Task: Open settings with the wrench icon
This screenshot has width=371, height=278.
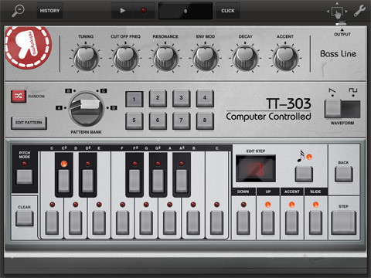Action: click(x=359, y=11)
